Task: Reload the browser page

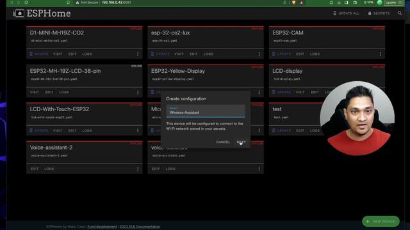Action: (x=26, y=3)
